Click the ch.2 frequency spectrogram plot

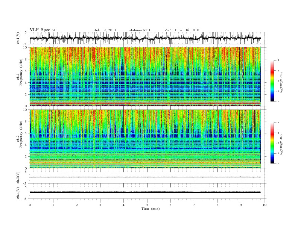(x=145, y=139)
